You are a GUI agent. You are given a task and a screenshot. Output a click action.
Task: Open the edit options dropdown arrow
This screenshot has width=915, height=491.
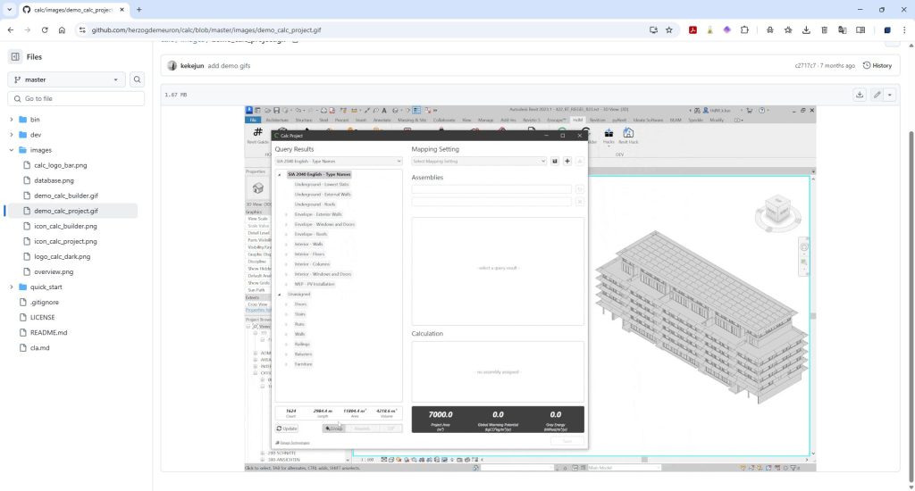pos(890,95)
